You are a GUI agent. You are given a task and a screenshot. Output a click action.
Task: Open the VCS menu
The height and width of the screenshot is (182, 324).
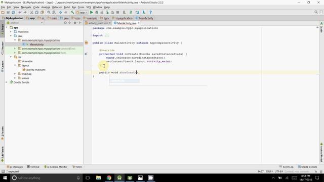point(89,7)
